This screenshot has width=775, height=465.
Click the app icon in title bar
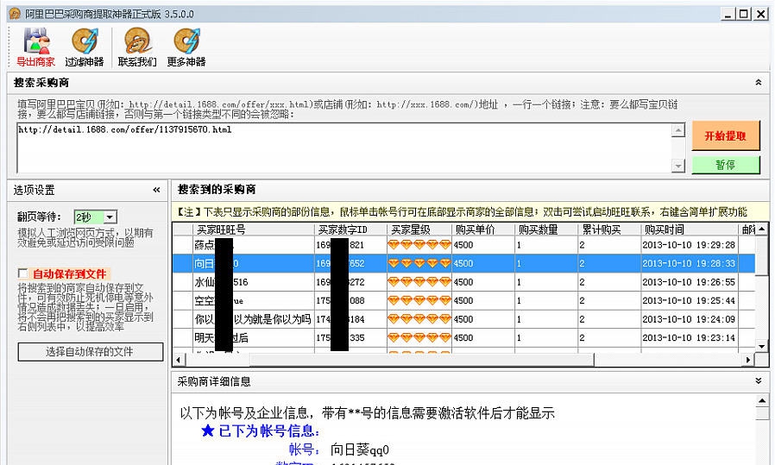tap(15, 14)
